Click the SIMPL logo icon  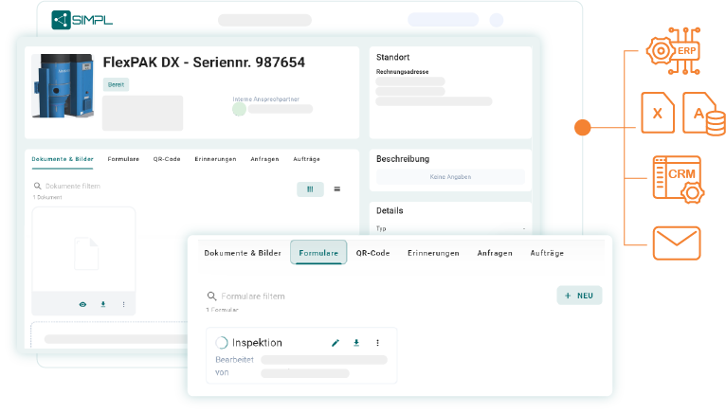(x=61, y=19)
